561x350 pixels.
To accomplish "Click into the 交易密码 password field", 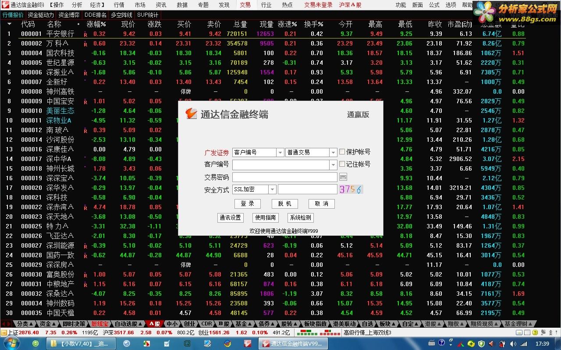I will coord(285,177).
